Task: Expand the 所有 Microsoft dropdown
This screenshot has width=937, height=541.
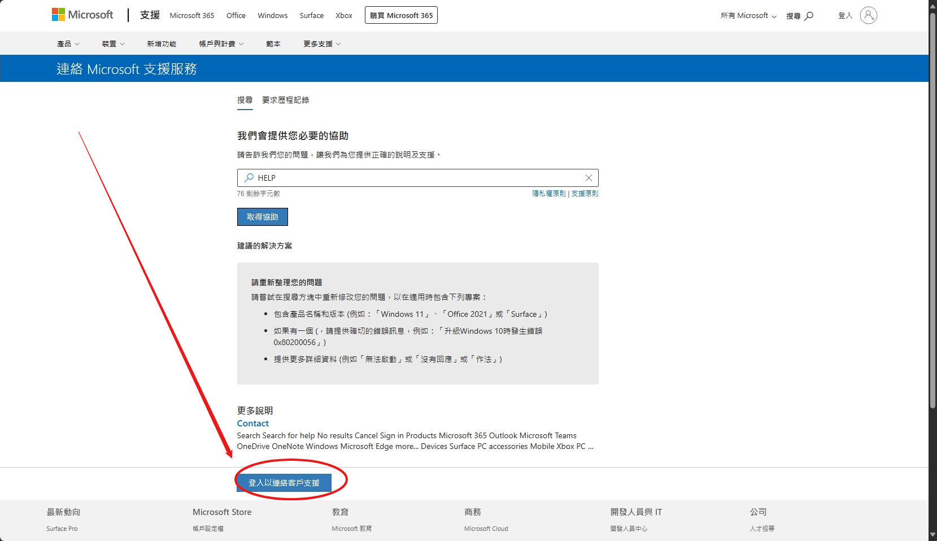Action: point(748,16)
